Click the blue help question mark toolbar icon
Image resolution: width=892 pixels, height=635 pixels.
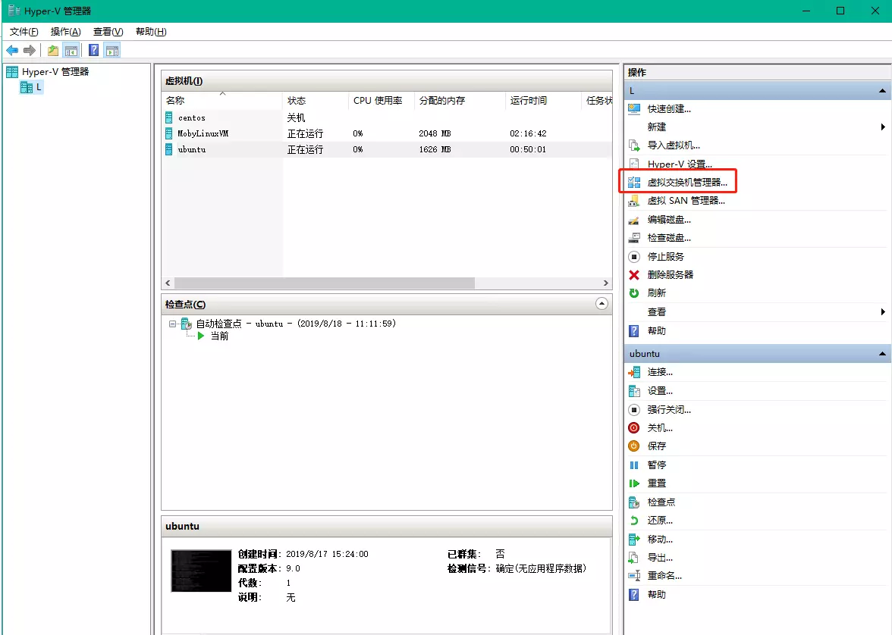point(94,51)
